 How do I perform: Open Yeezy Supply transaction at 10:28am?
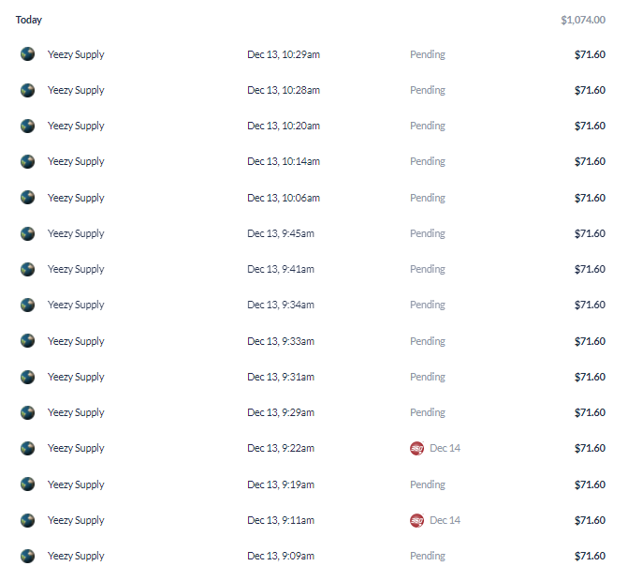(x=313, y=90)
